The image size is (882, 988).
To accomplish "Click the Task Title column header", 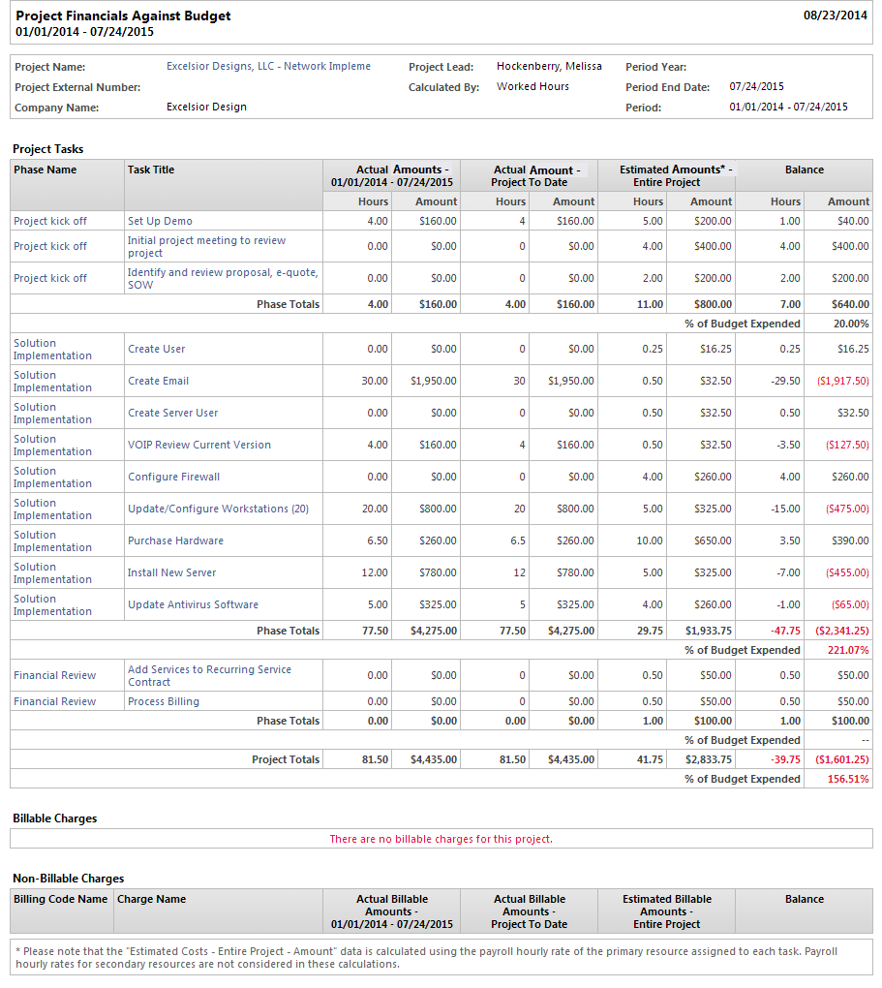I will point(151,170).
